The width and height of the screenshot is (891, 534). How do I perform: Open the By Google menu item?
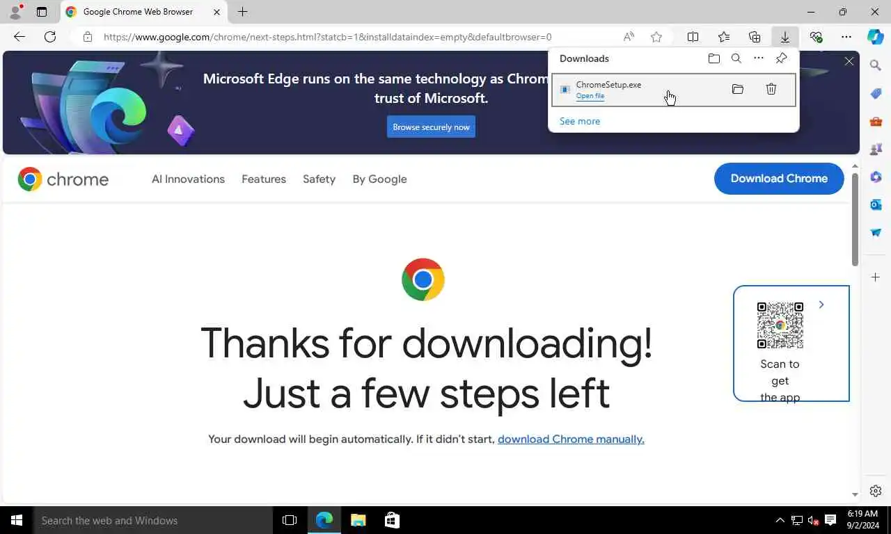(x=379, y=179)
